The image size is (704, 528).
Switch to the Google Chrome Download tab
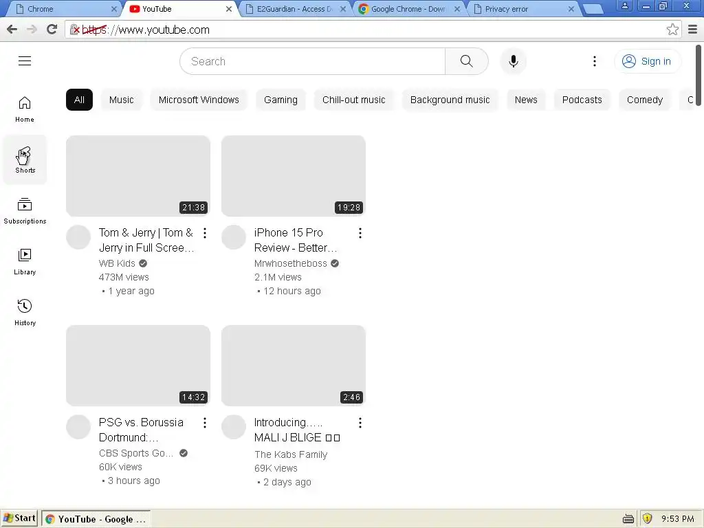pyautogui.click(x=406, y=9)
